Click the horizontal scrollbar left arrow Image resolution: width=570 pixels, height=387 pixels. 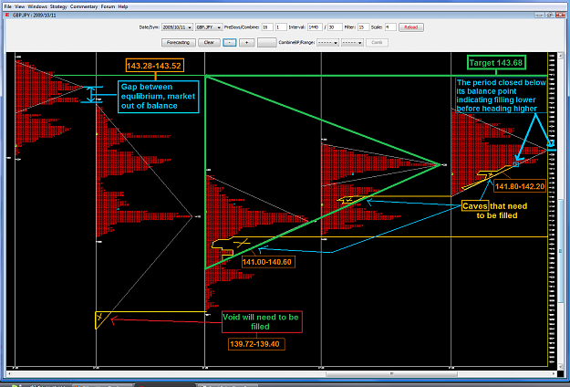pos(9,373)
